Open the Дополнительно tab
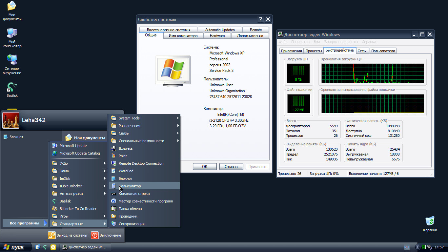448x252 pixels. [x=250, y=36]
